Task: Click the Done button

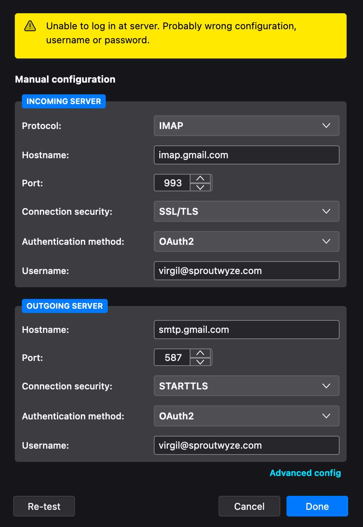Action: pos(317,506)
